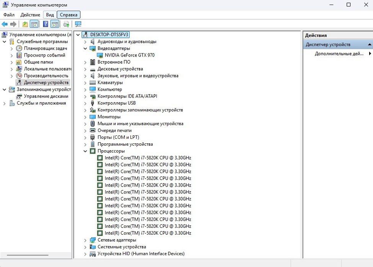
Task: Click the Up one level folder icon
Action: [x=25, y=24]
